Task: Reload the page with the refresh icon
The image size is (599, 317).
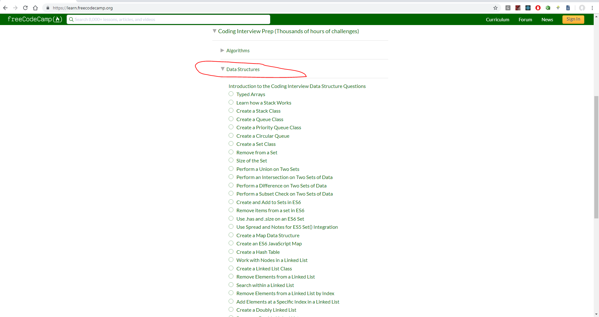Action: coord(25,8)
